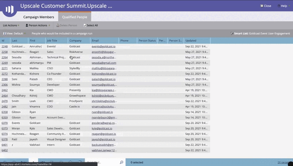The width and height of the screenshot is (293, 166).
Task: Open the View: Default dropdown
Action: [x=14, y=34]
